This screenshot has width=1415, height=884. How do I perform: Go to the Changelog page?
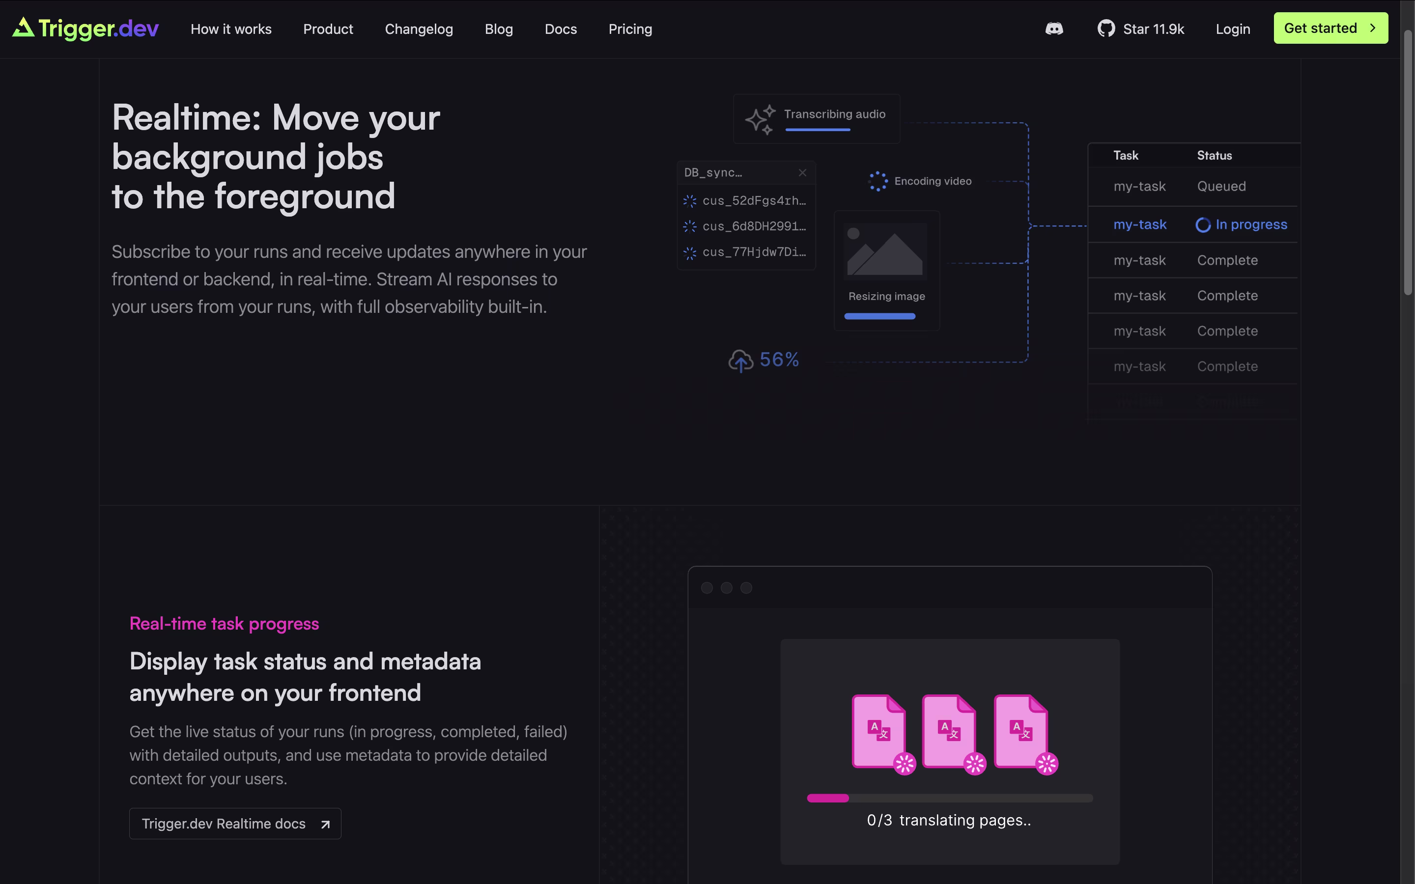coord(419,28)
